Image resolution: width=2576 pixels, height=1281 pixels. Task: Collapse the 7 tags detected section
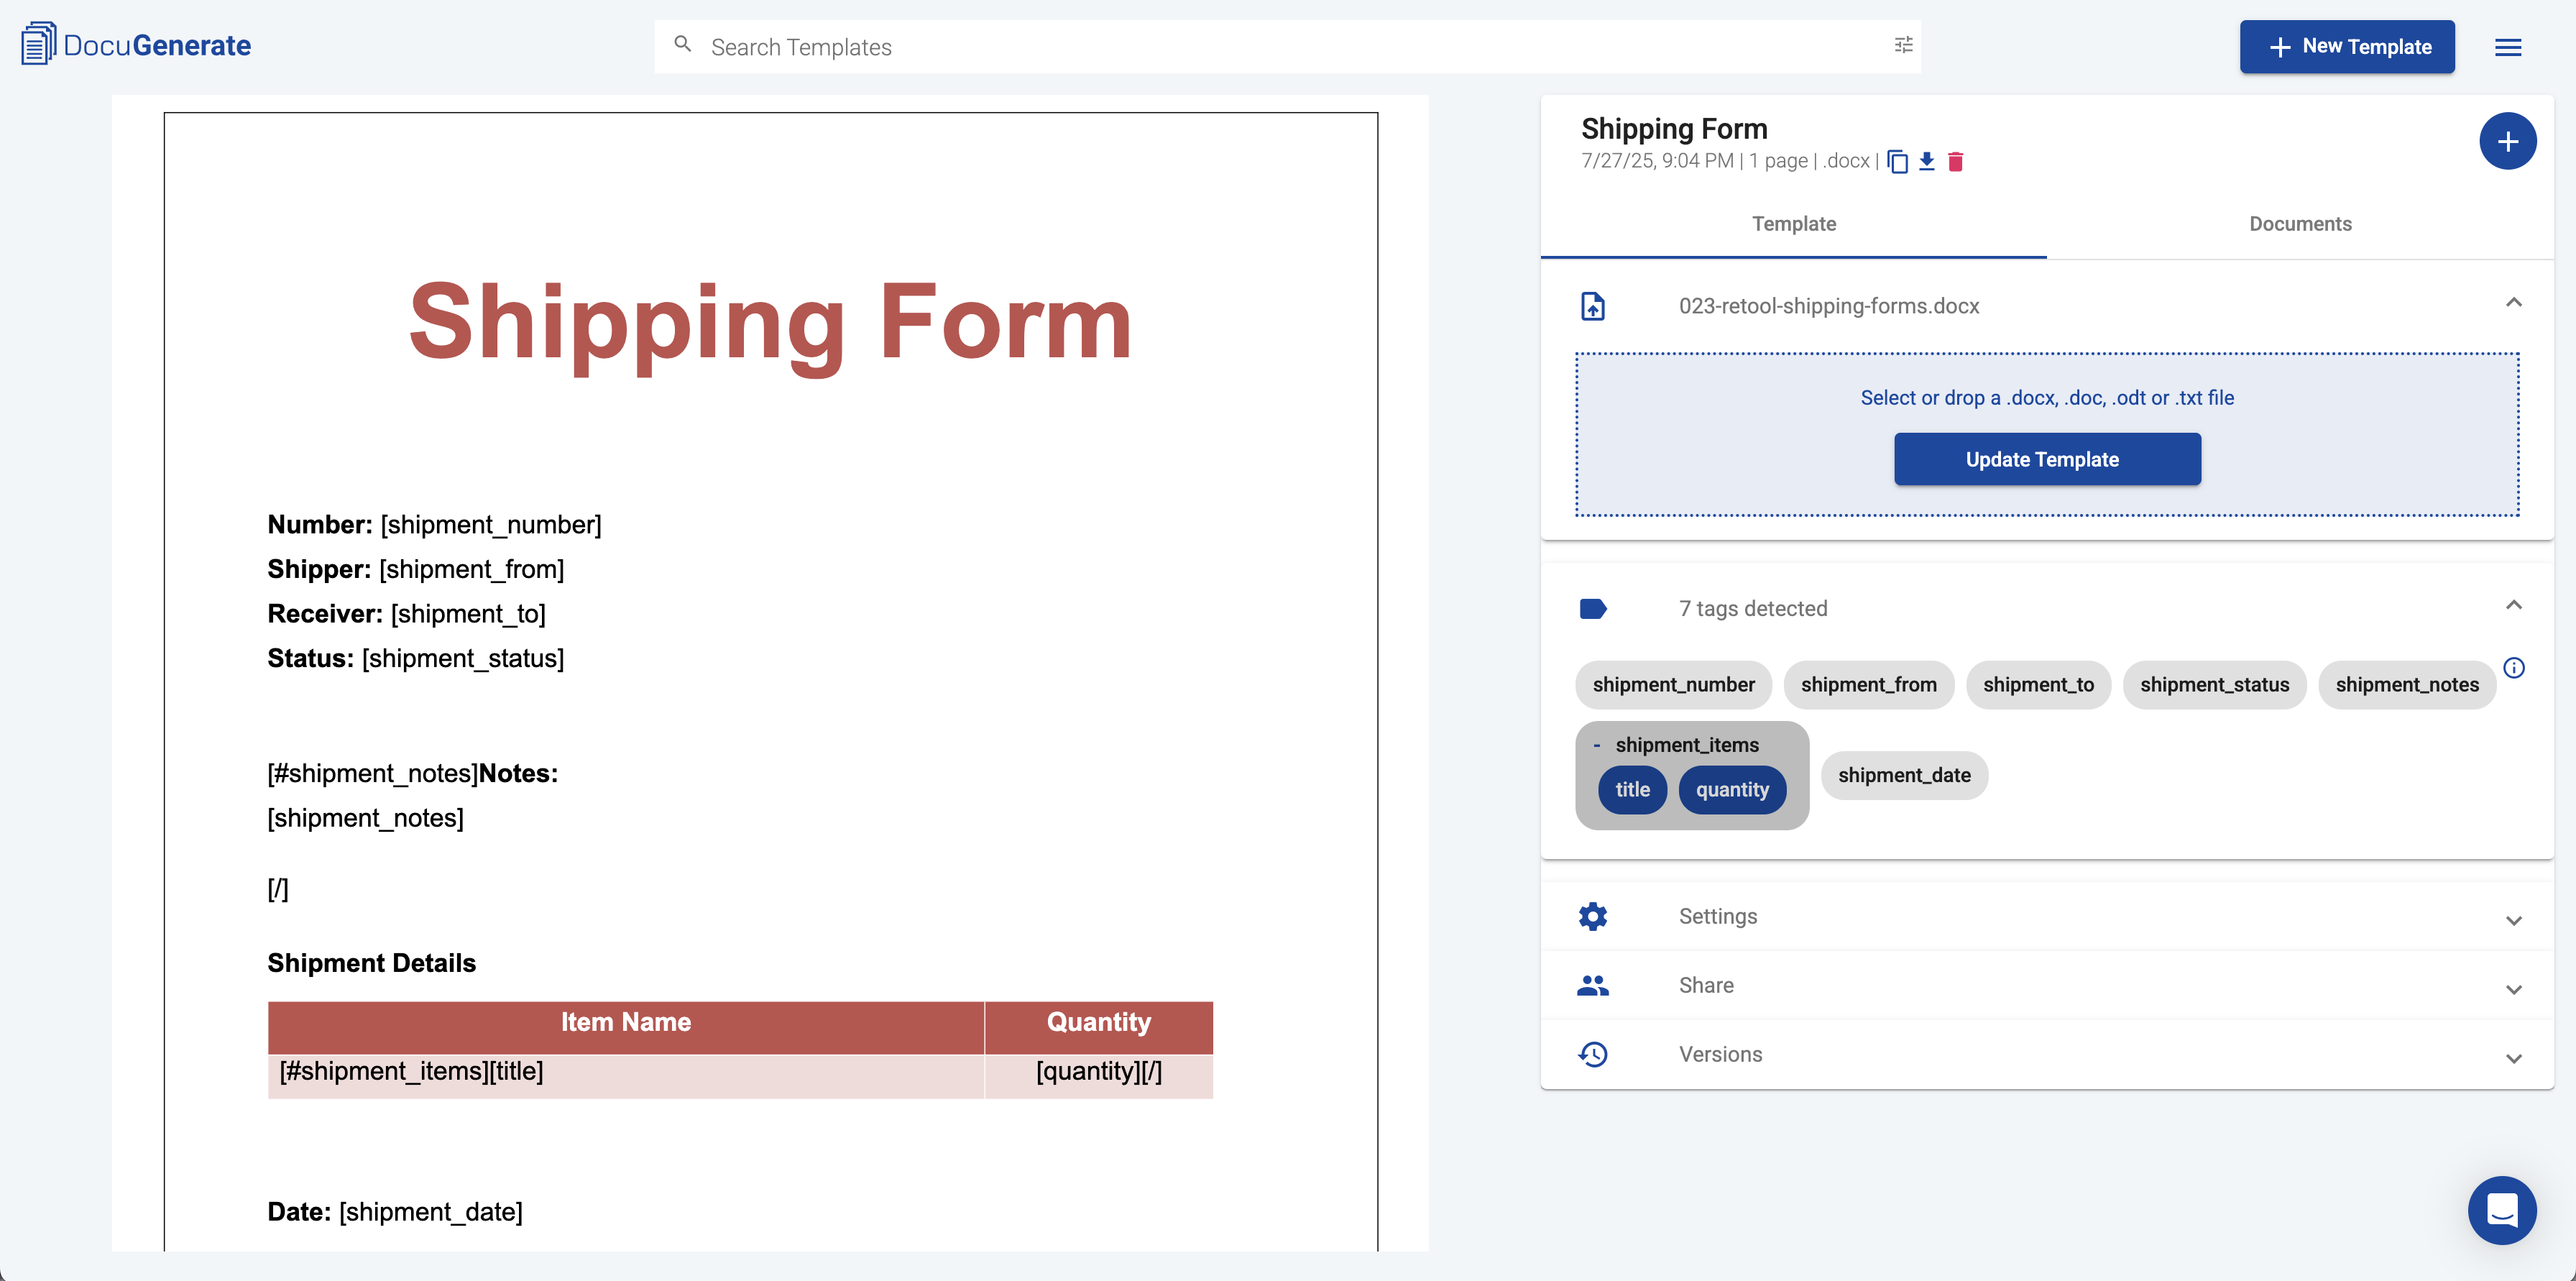pyautogui.click(x=2513, y=605)
